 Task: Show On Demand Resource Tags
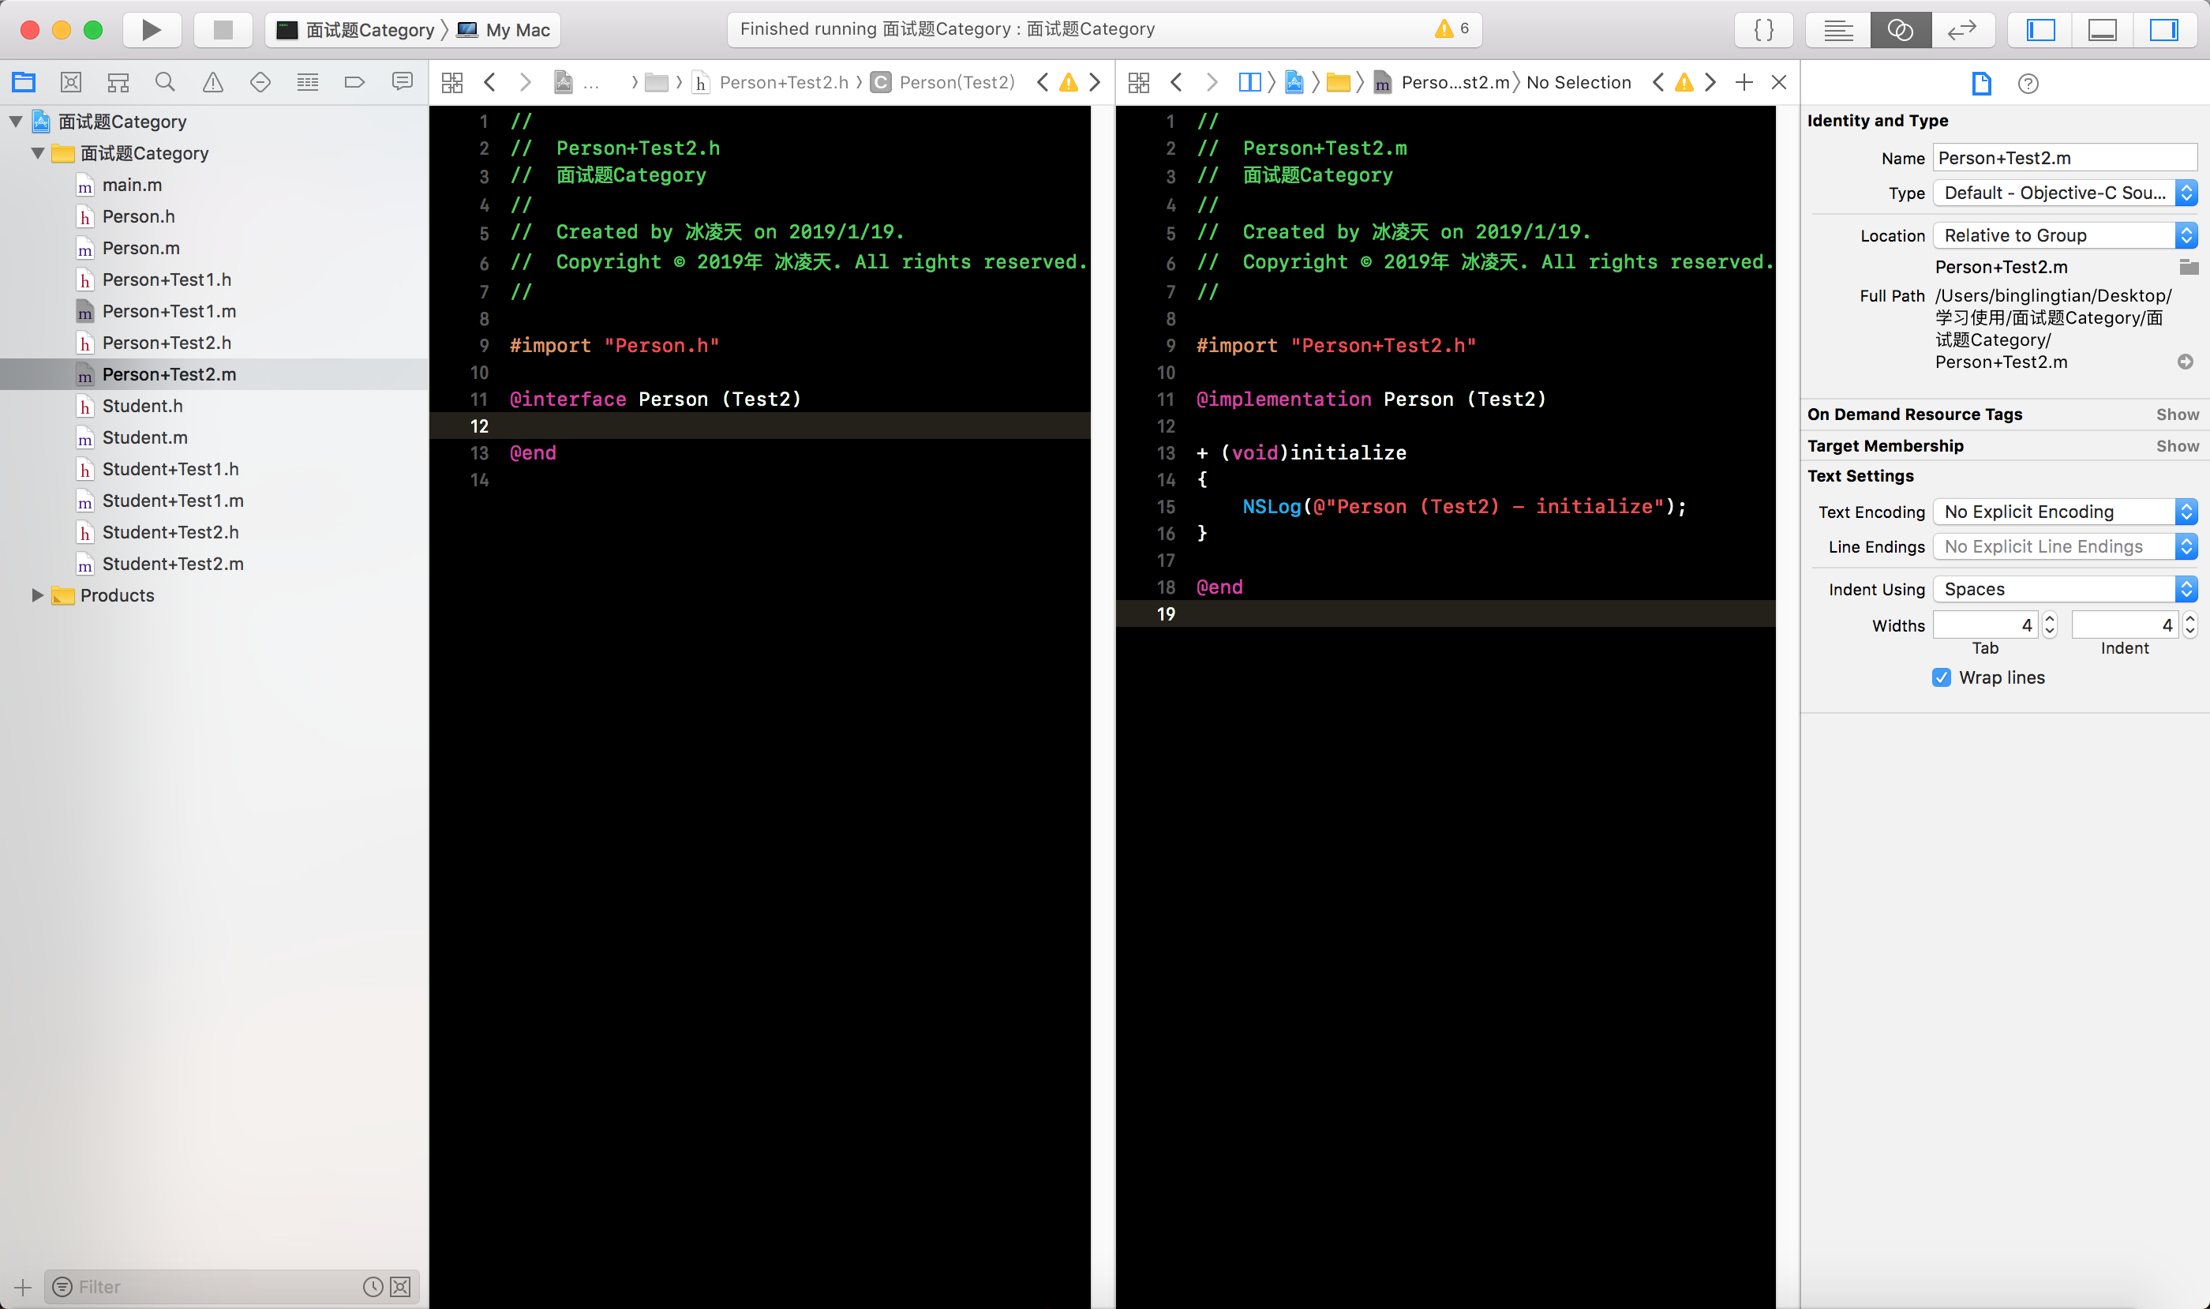(2177, 414)
